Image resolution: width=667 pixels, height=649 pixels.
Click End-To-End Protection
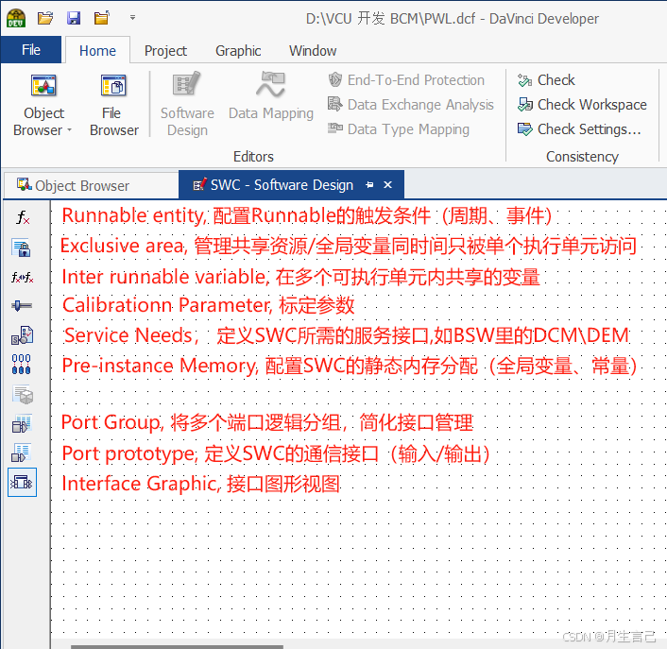click(406, 80)
